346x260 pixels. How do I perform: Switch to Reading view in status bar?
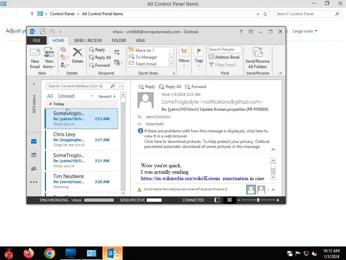pos(229,200)
